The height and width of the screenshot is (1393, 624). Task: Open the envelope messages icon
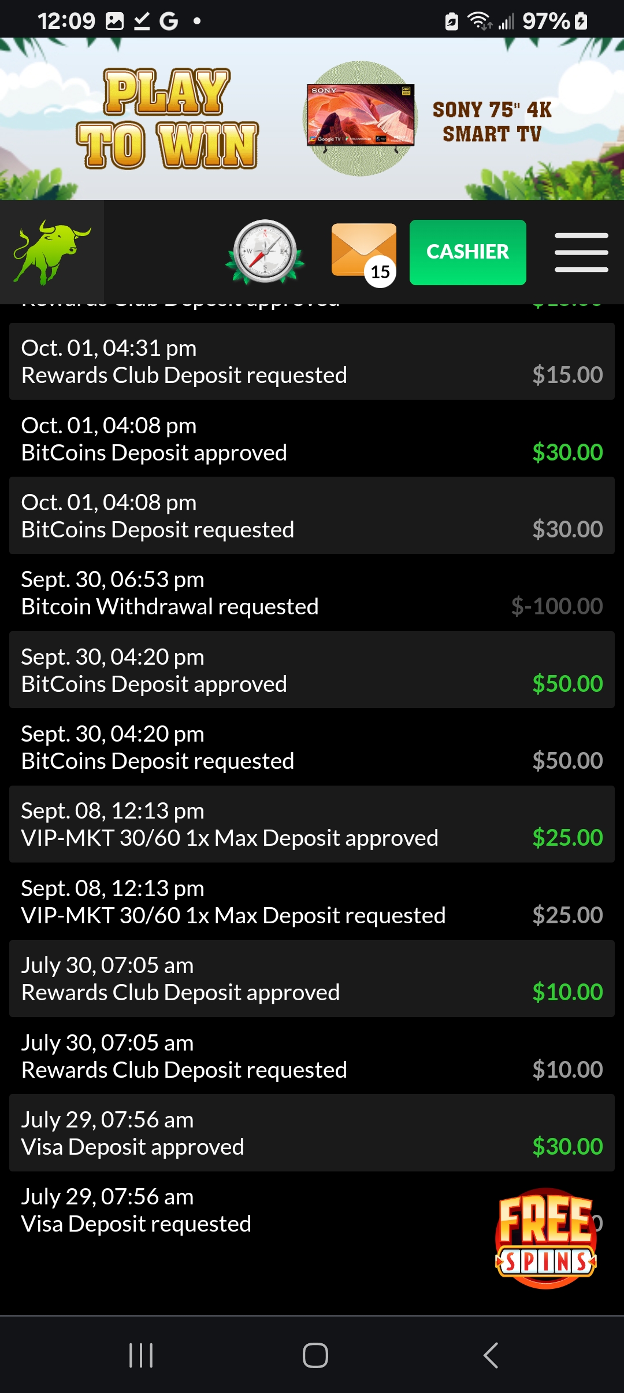(364, 252)
